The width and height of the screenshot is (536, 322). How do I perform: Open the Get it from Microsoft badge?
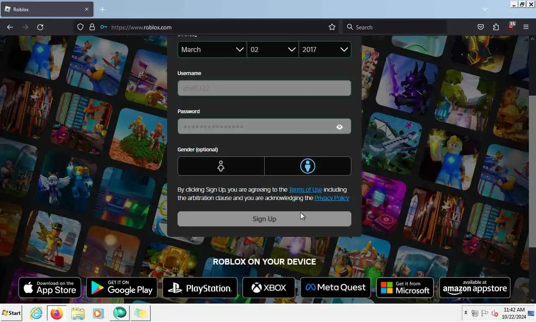405,288
